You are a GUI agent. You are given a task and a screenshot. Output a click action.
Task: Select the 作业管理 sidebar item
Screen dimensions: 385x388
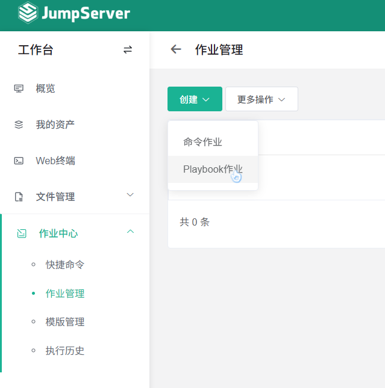tap(65, 294)
